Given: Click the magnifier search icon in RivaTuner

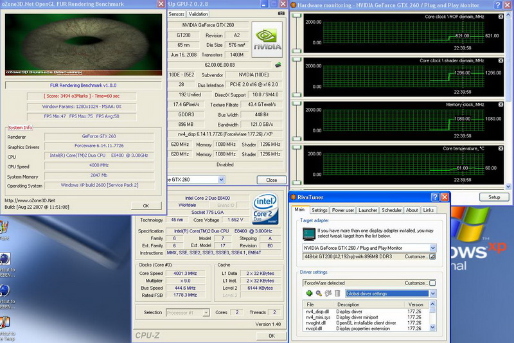Looking at the screenshot, I should pyautogui.click(x=319, y=293).
